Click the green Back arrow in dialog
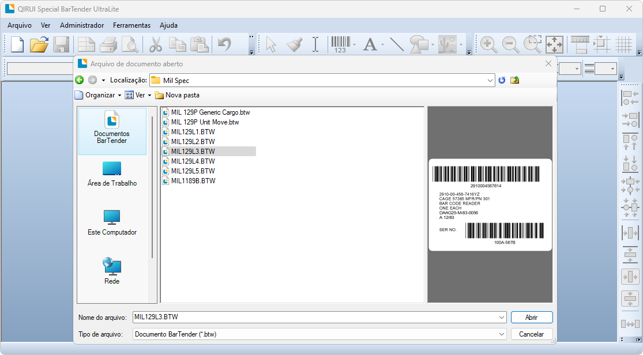 (80, 80)
